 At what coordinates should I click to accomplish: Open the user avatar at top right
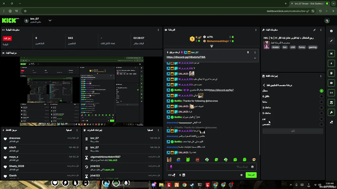[x=327, y=21]
